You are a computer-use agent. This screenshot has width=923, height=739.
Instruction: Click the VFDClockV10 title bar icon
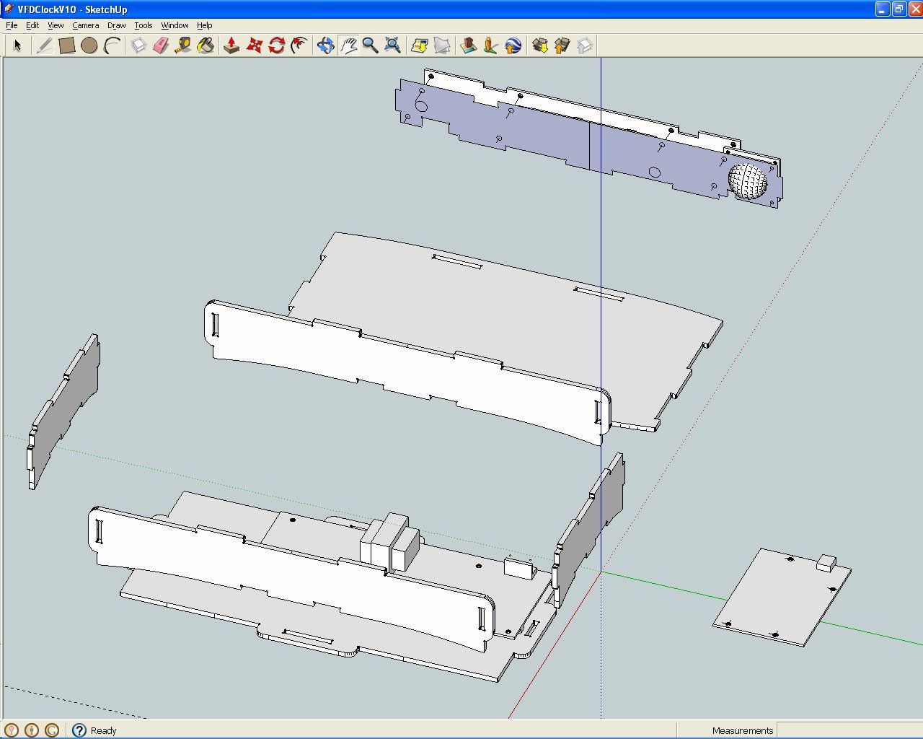tap(9, 9)
